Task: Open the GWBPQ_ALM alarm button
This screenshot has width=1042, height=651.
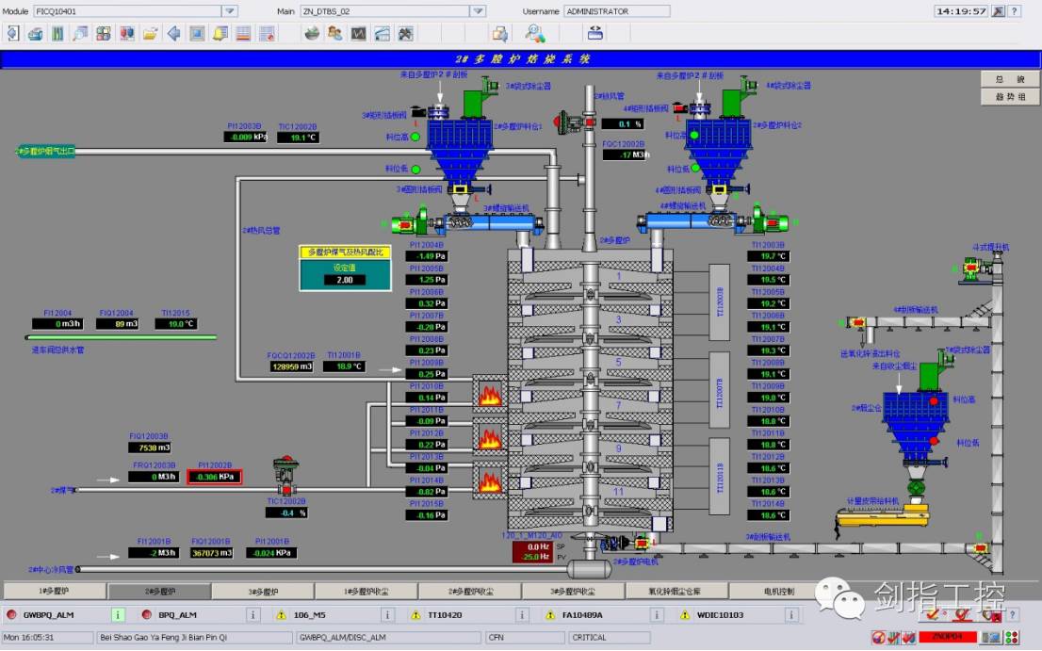Action: pos(57,615)
